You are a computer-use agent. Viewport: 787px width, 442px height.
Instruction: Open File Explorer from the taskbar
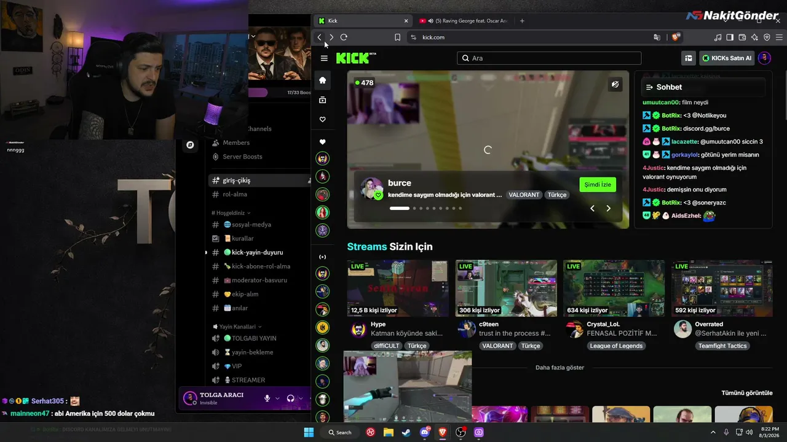coord(389,432)
